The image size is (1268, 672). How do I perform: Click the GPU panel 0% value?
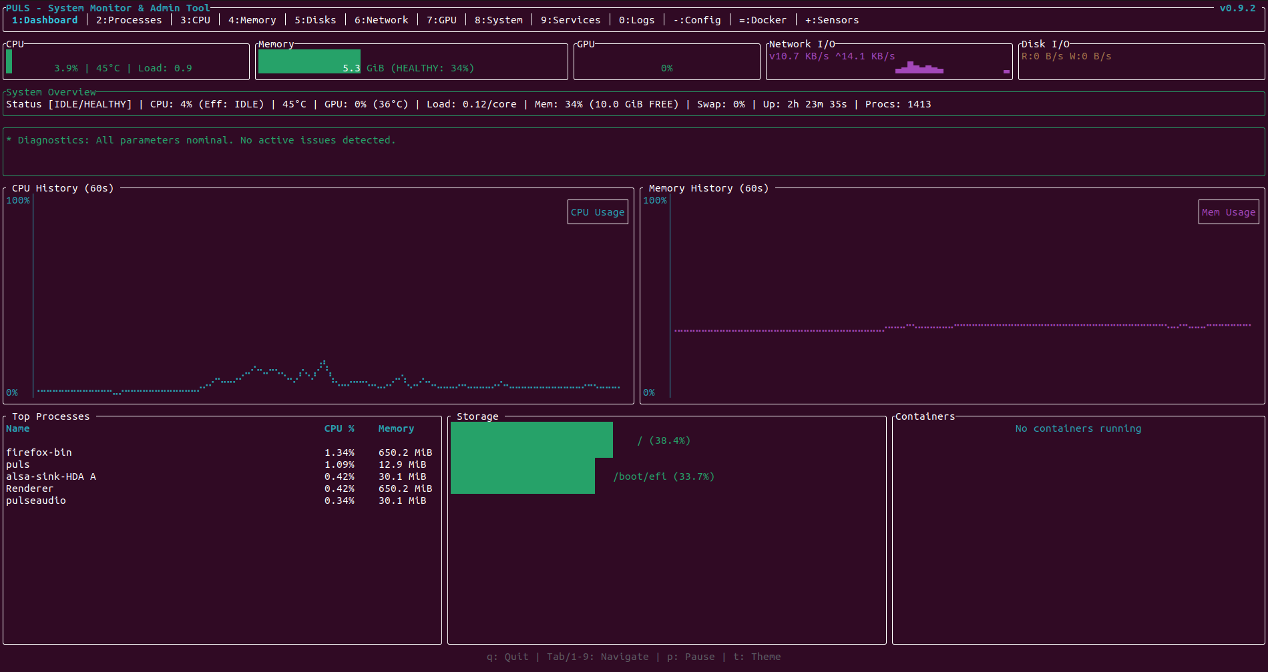pos(667,68)
